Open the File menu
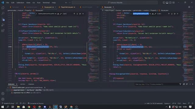 tap(7, 3)
